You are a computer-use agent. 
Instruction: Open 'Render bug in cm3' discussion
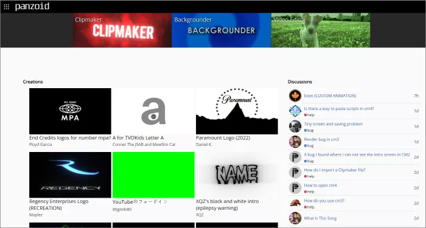click(321, 139)
